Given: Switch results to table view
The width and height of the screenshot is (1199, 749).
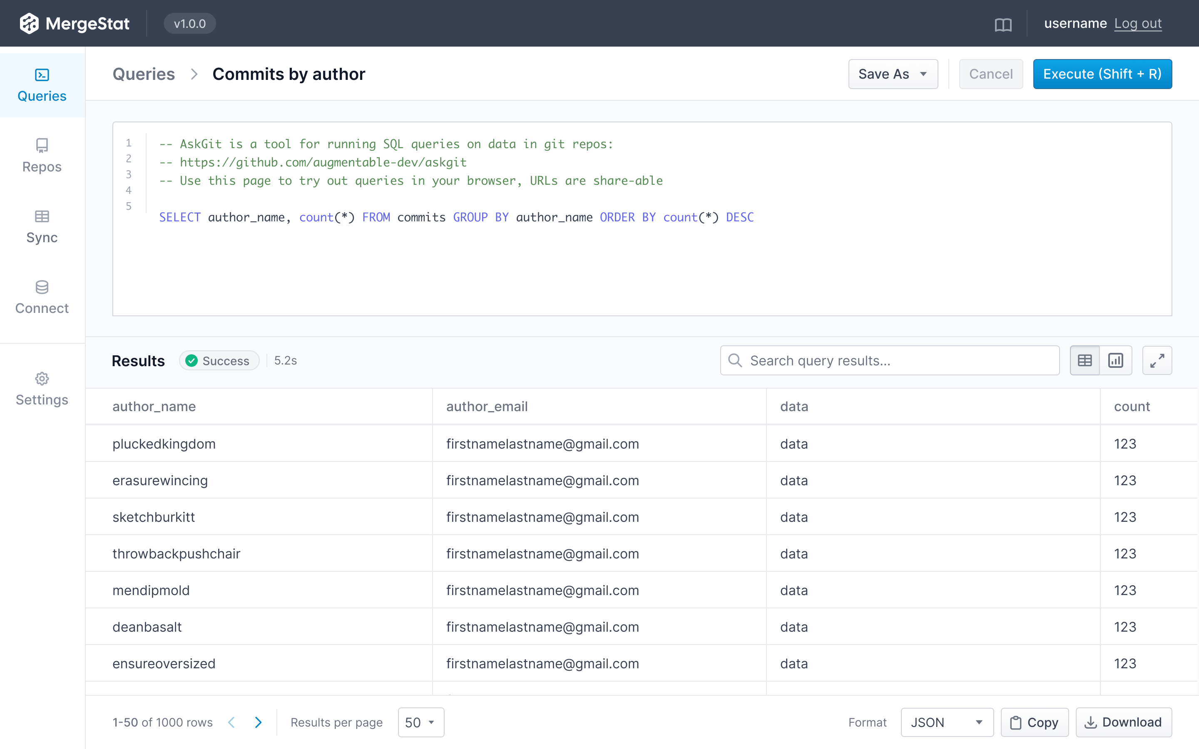Looking at the screenshot, I should 1085,360.
